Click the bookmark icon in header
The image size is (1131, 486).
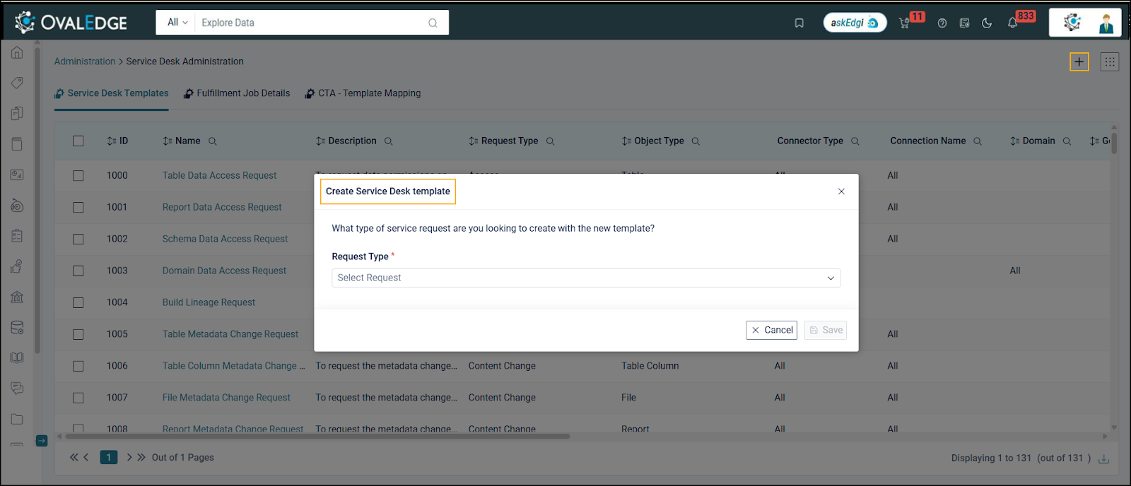click(x=799, y=23)
